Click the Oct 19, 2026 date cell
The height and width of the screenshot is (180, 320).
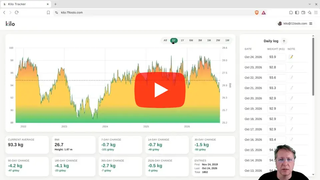pos(253,109)
